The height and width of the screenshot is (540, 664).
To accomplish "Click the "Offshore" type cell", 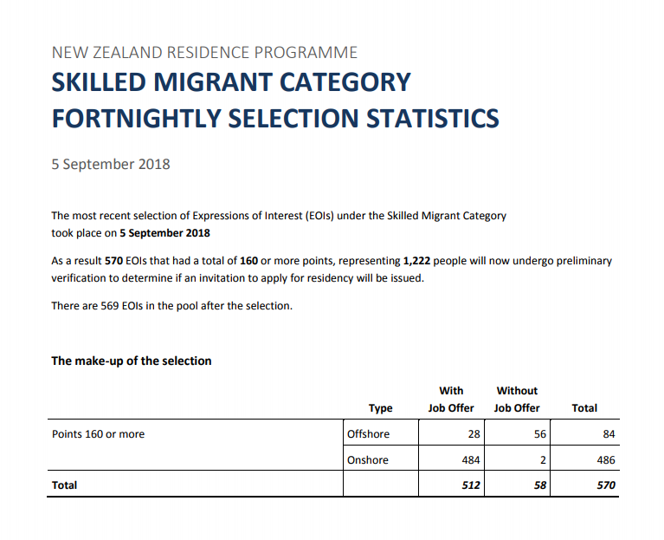I will pos(369,434).
